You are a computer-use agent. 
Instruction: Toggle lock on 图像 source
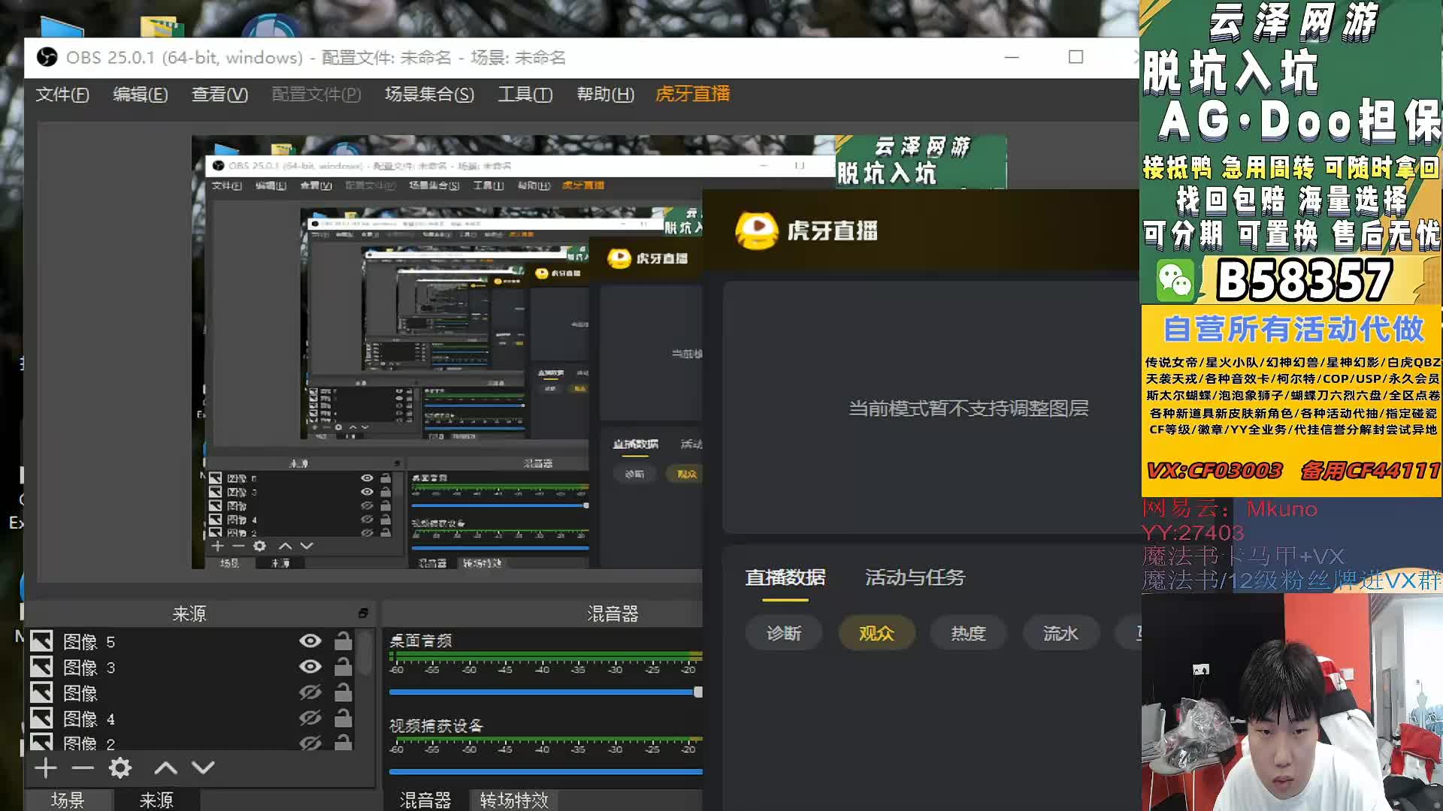pyautogui.click(x=343, y=692)
